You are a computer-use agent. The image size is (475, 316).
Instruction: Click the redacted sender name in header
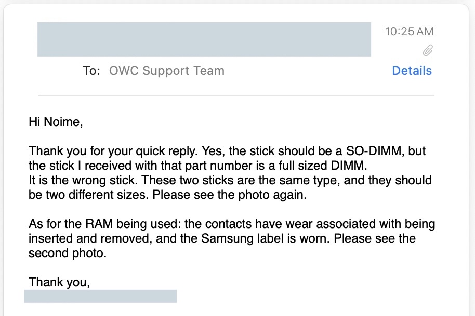pos(204,40)
